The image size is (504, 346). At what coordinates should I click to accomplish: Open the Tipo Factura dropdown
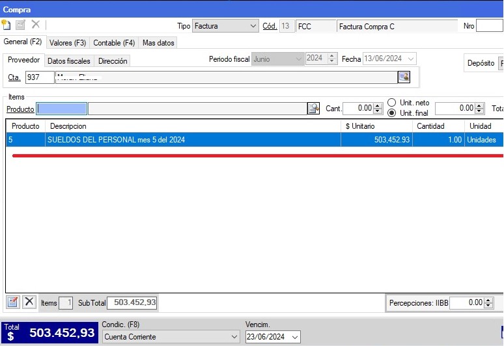coord(253,26)
